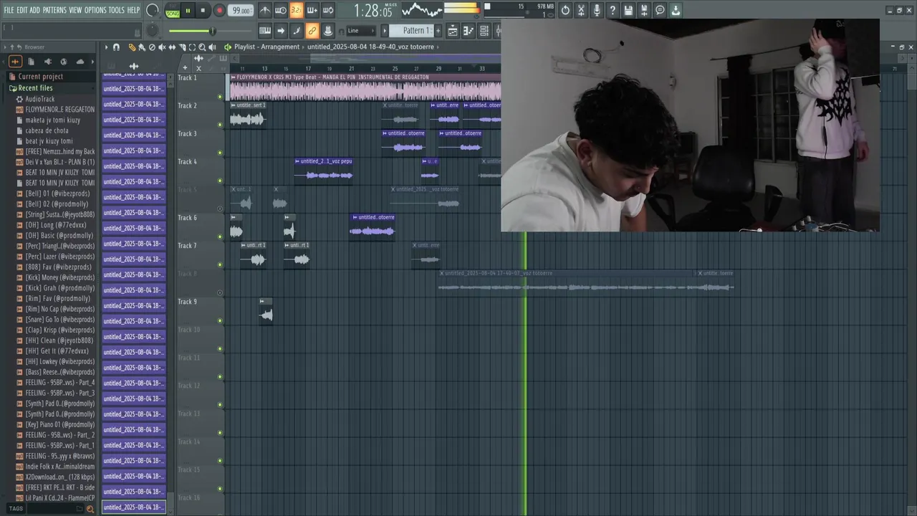
Task: Select the Mute tool in Playlist toolbar
Action: click(162, 47)
